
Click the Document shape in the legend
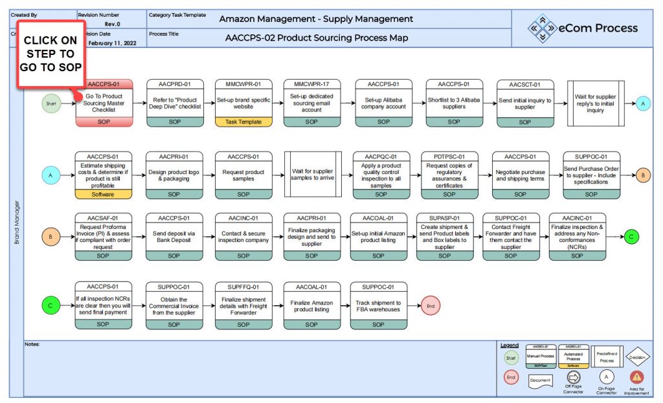(x=539, y=382)
